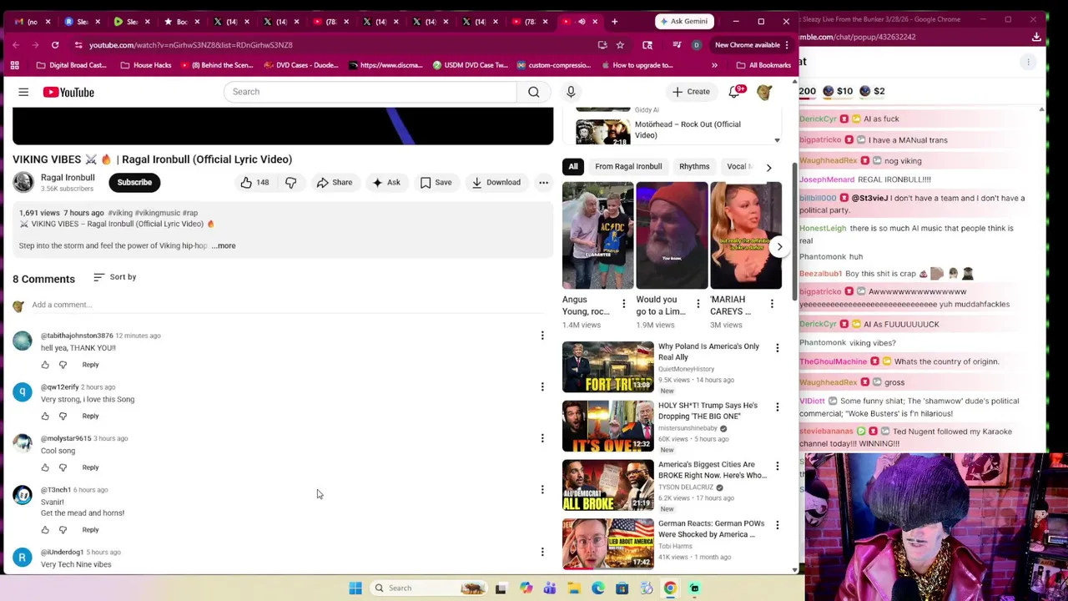Open chat popup options ellipsis

1029,62
